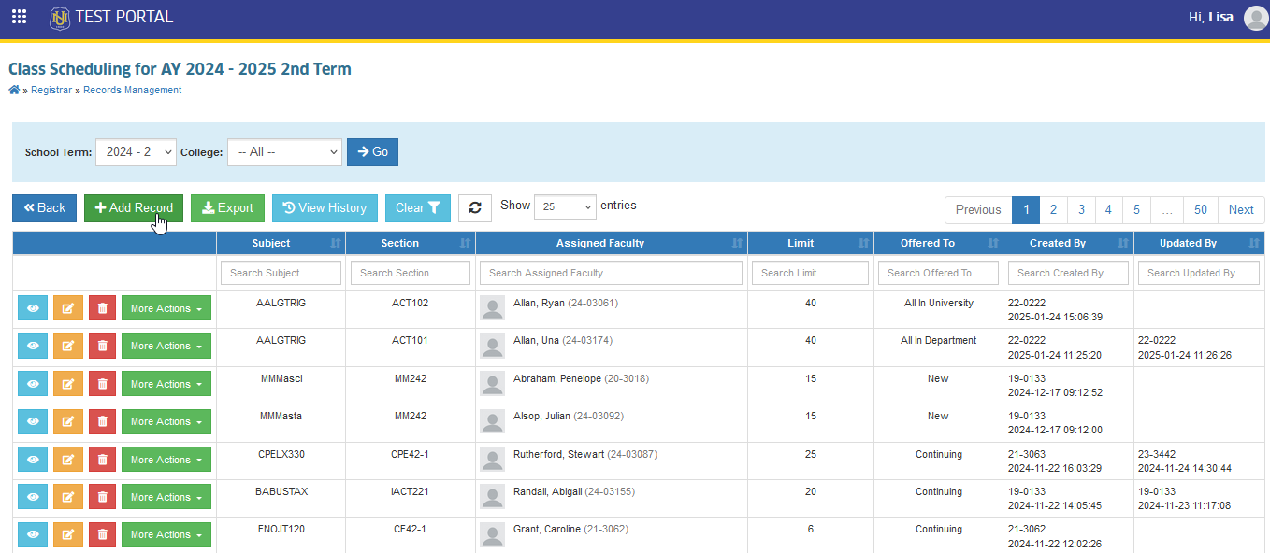The height and width of the screenshot is (553, 1270).
Task: Expand More Actions for BABUSTAX
Action: click(166, 497)
